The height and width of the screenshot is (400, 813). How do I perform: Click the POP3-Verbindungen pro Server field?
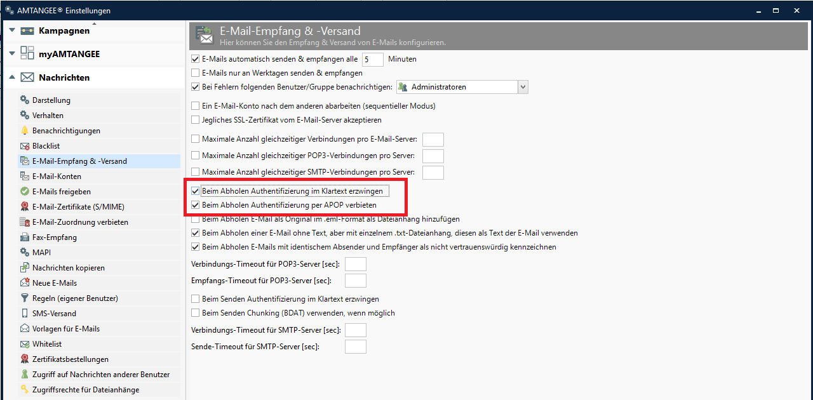pos(433,156)
